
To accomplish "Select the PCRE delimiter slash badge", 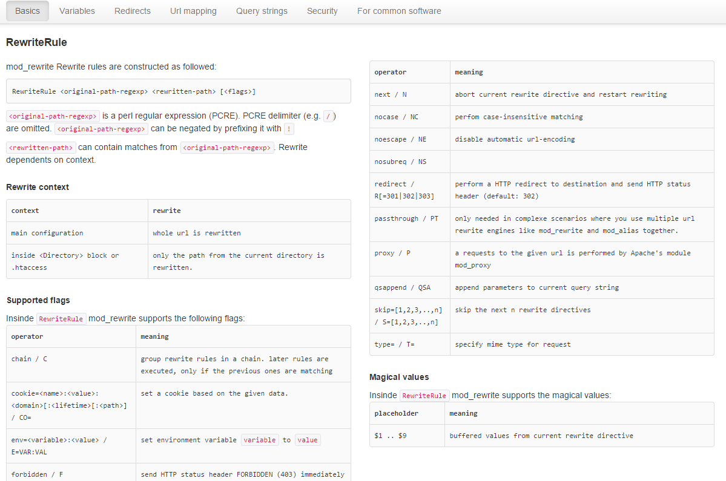I will click(x=329, y=116).
